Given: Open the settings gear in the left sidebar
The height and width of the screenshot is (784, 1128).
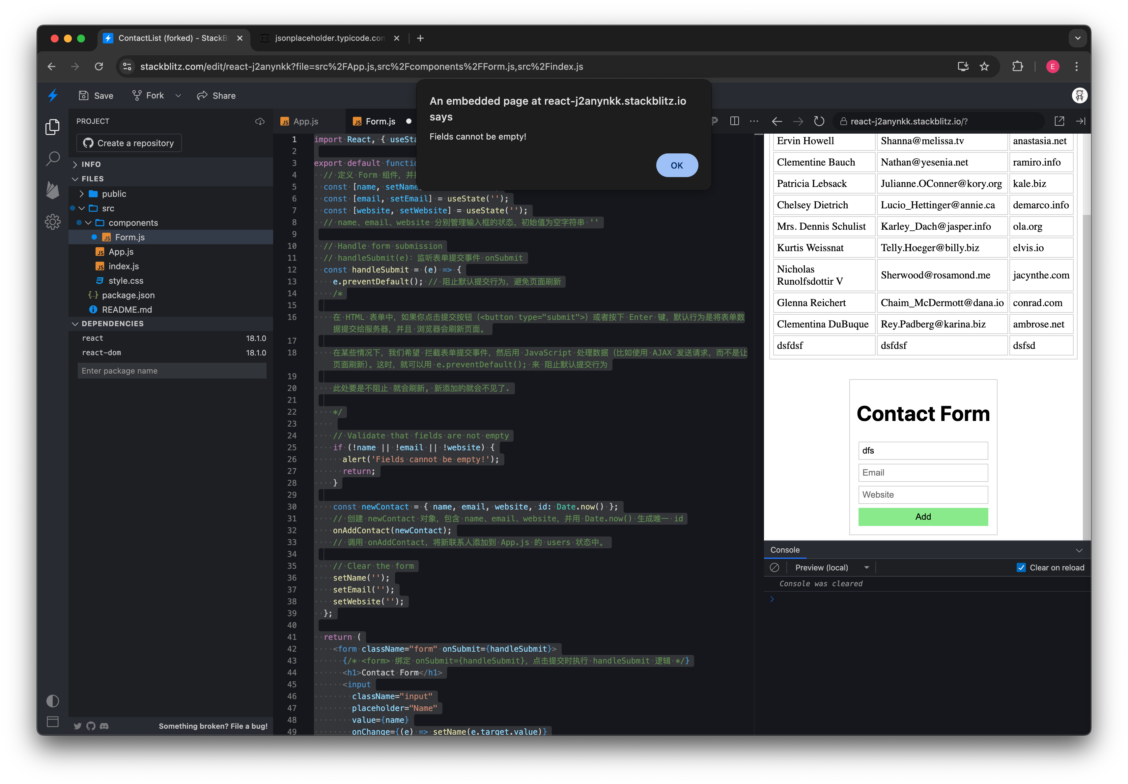Looking at the screenshot, I should [x=53, y=222].
